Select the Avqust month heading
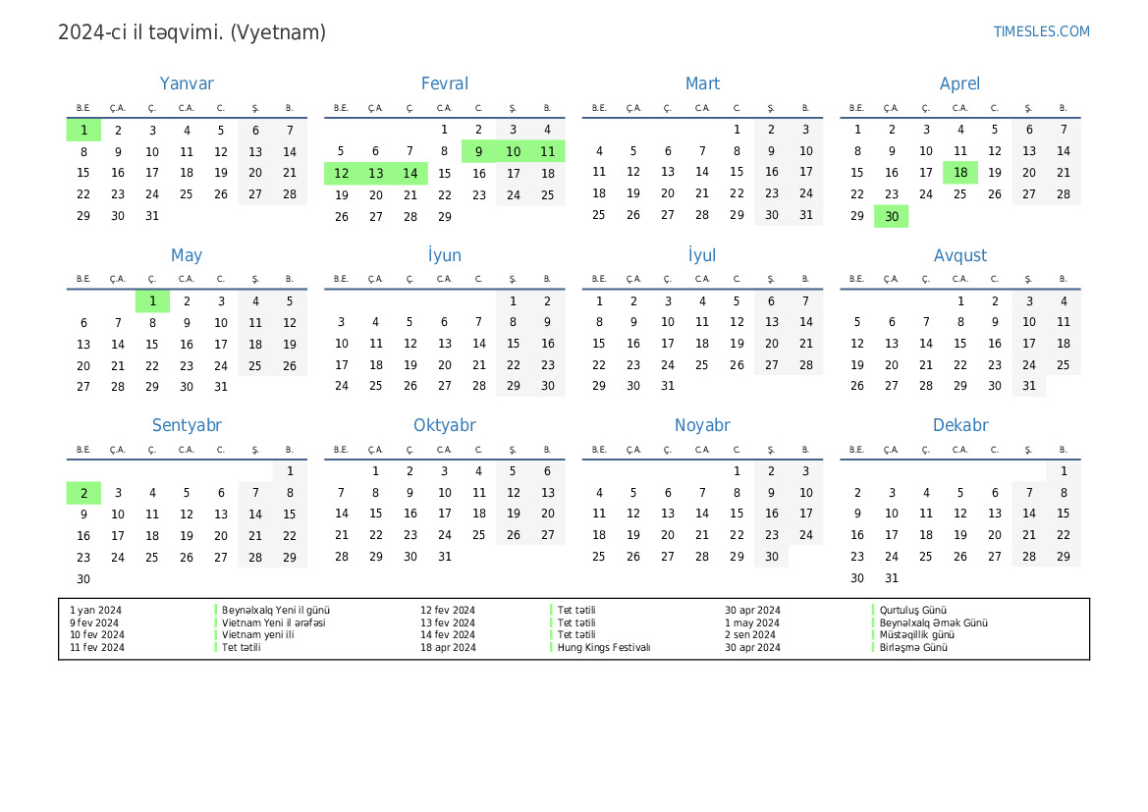 point(959,255)
